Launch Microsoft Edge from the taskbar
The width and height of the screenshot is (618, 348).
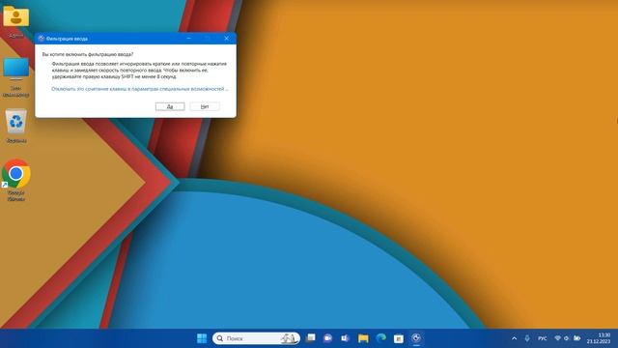pos(380,338)
